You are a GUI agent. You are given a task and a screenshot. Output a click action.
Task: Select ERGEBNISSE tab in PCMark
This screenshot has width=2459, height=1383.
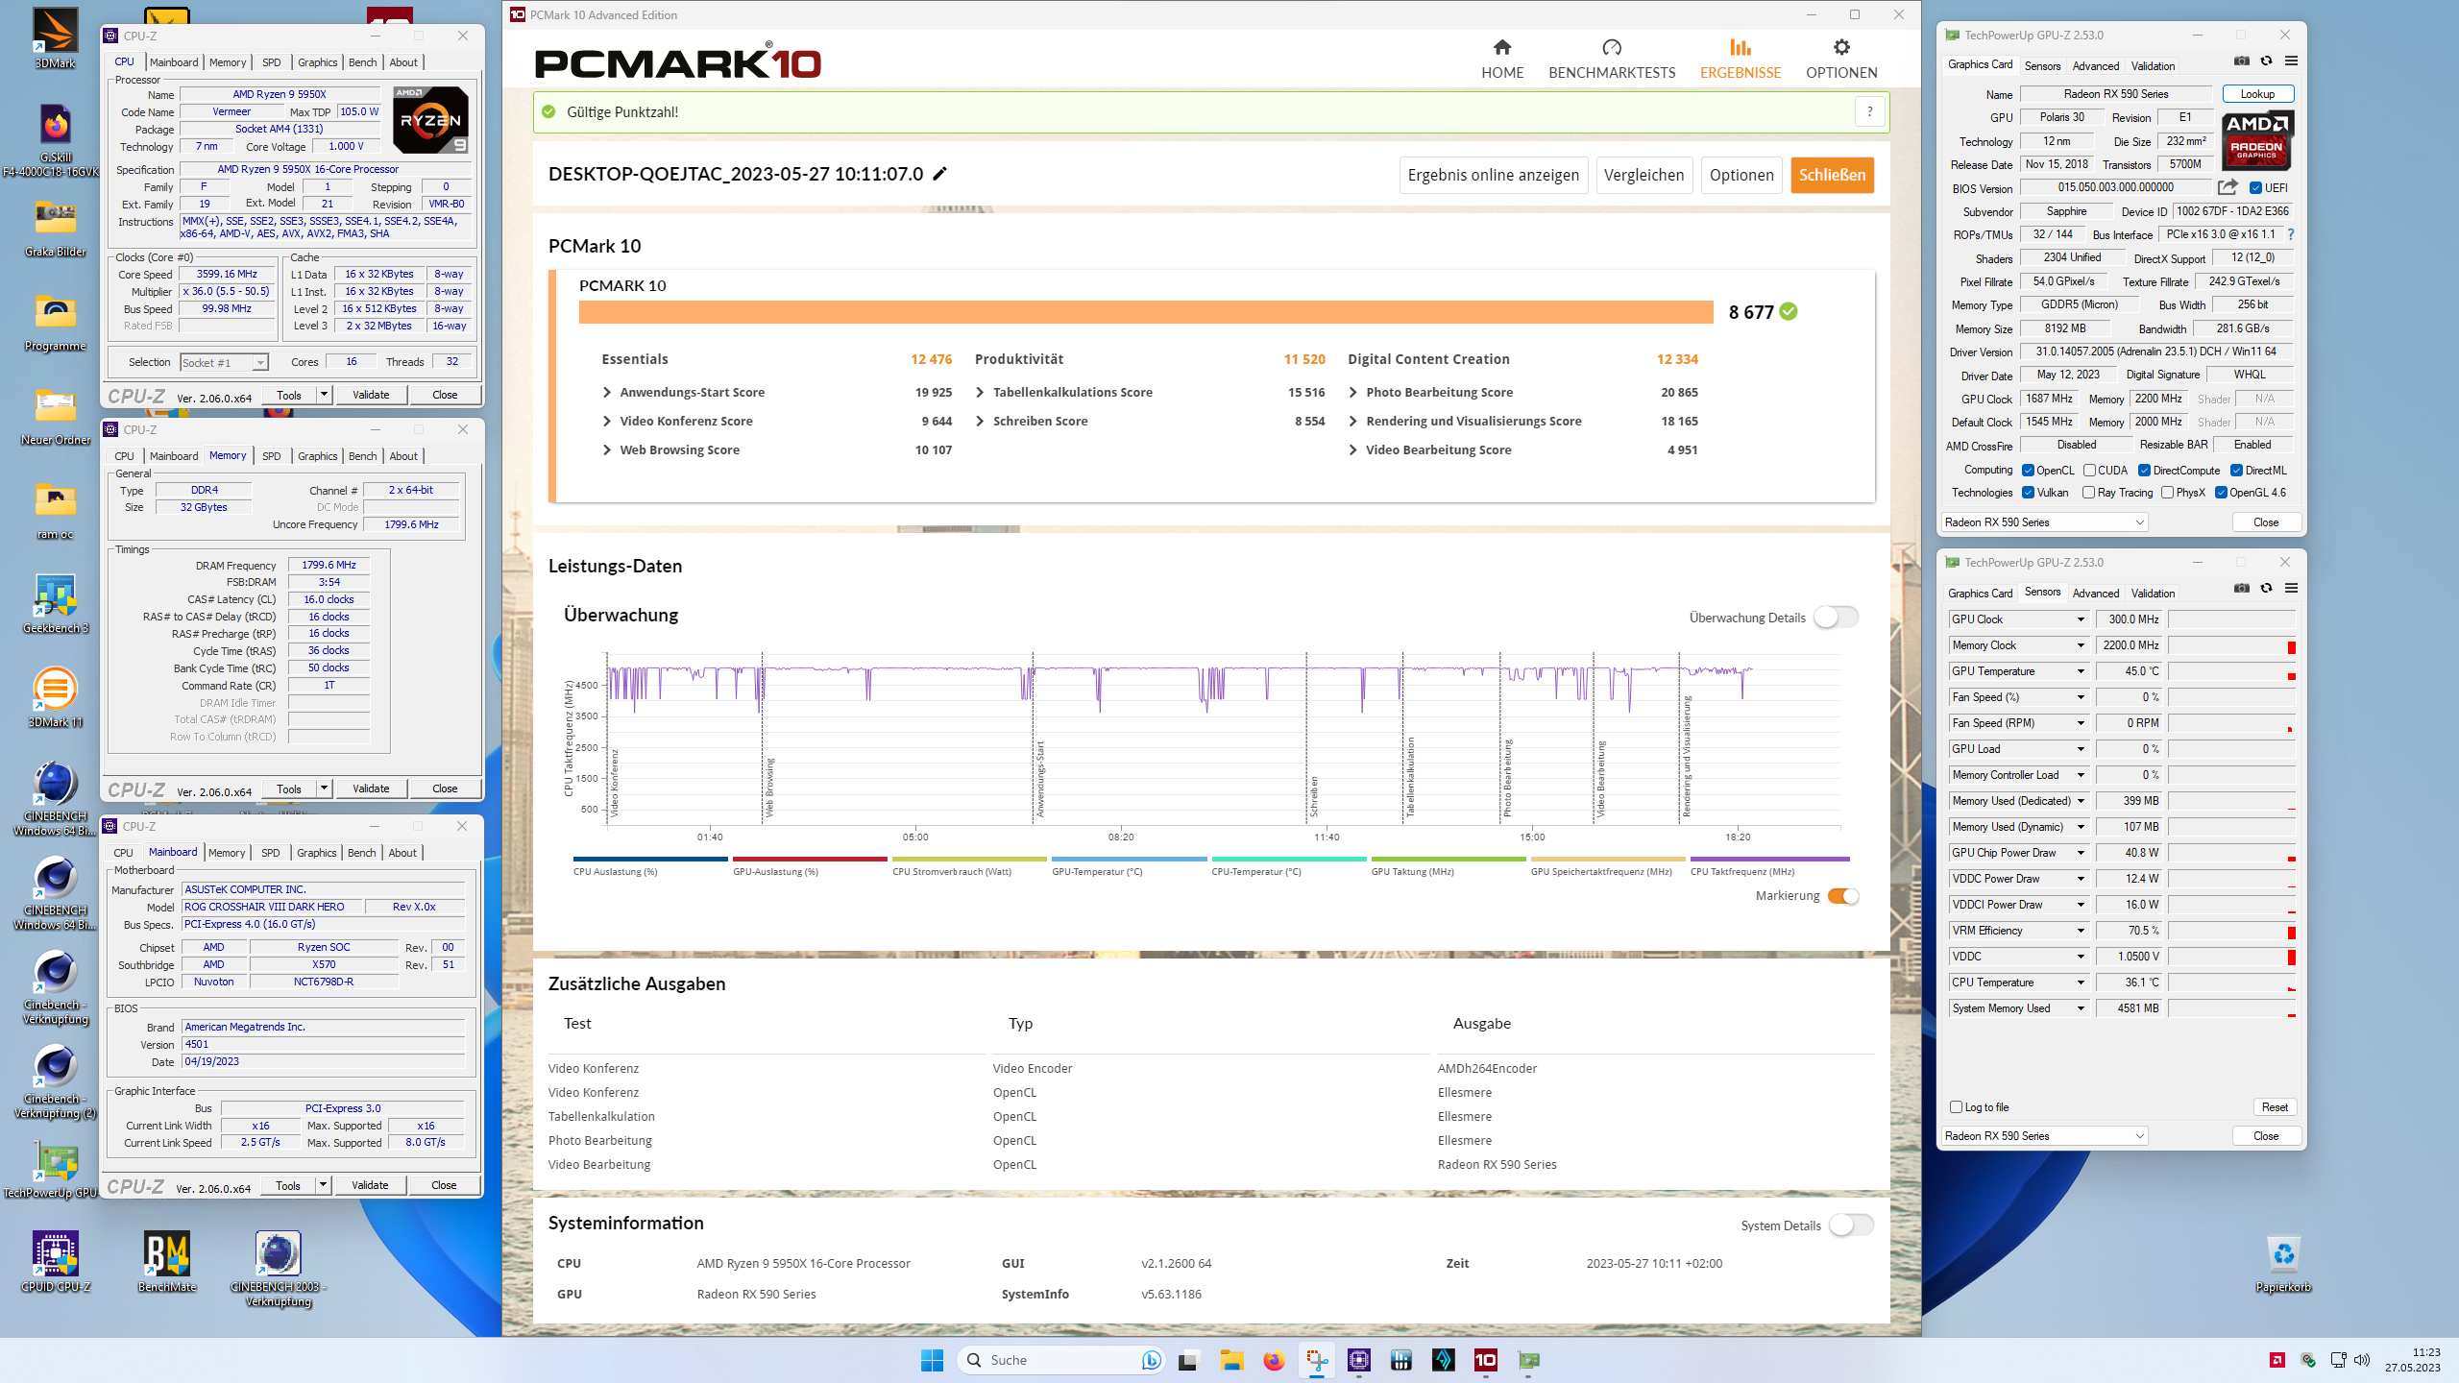[x=1741, y=59]
